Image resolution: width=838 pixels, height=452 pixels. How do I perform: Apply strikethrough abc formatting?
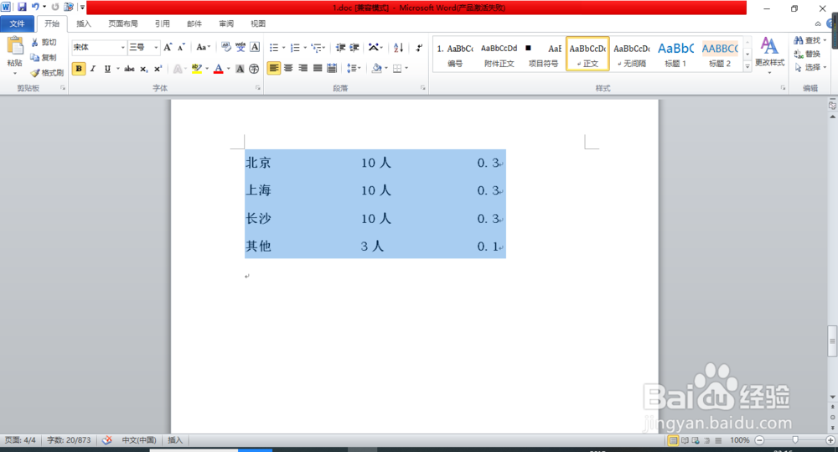point(129,69)
